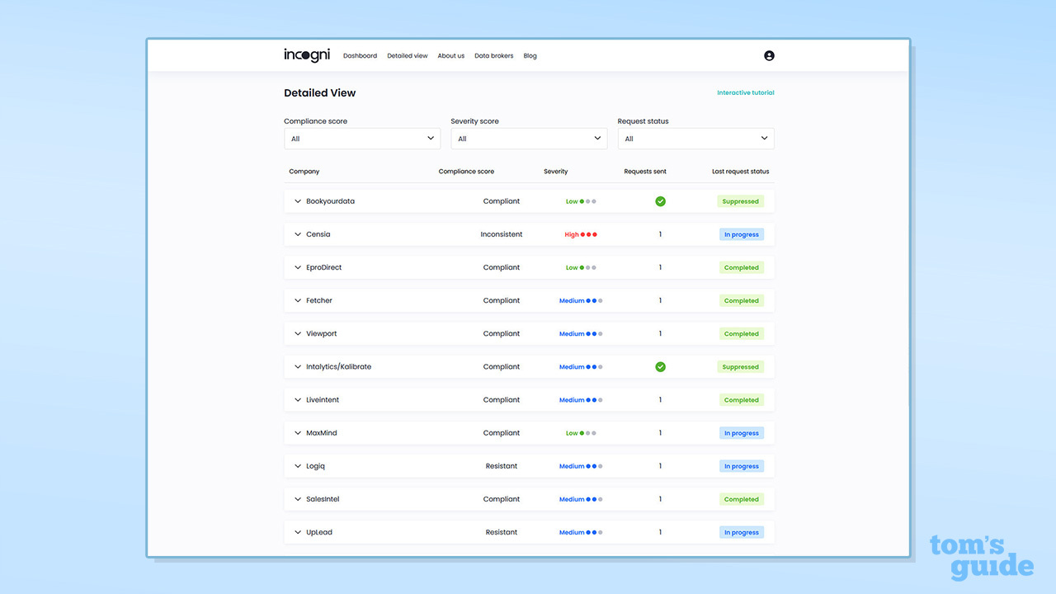Expand the Censia company row
This screenshot has height=594, width=1056.
[x=298, y=234]
